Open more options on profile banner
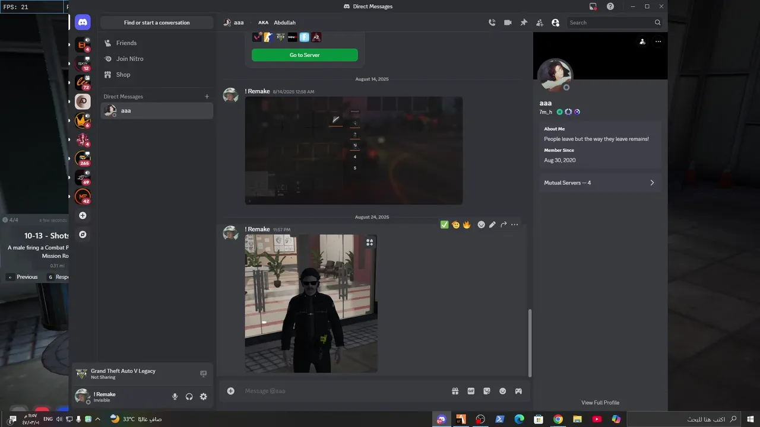 (658, 42)
